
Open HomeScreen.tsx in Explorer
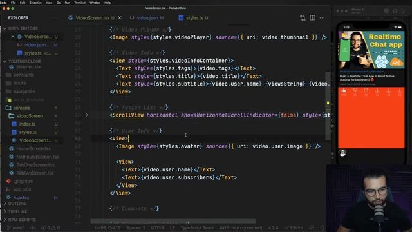tap(33, 149)
